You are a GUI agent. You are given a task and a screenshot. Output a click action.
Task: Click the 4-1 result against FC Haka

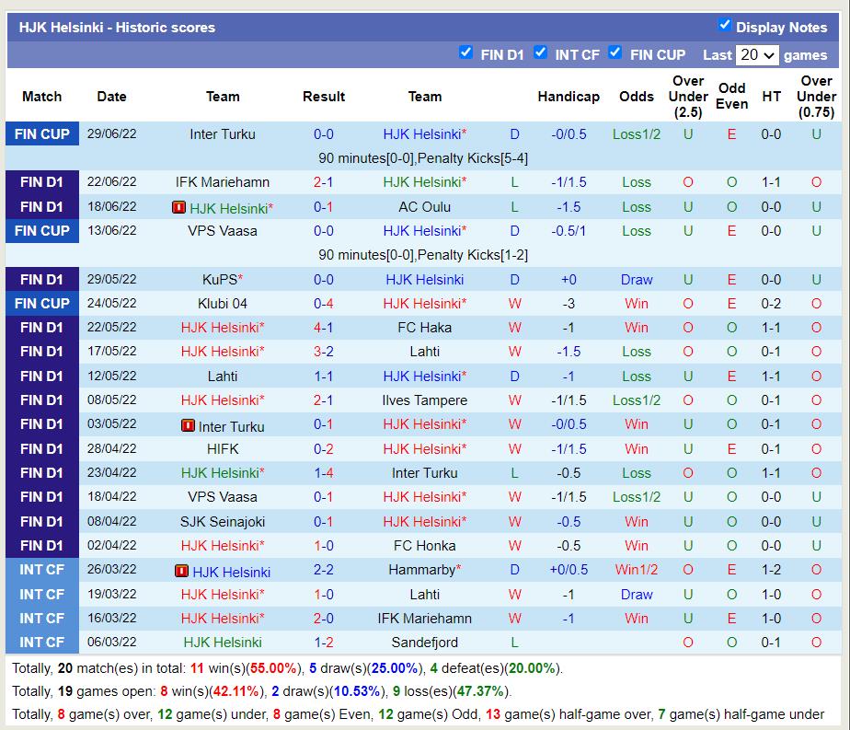pos(324,328)
